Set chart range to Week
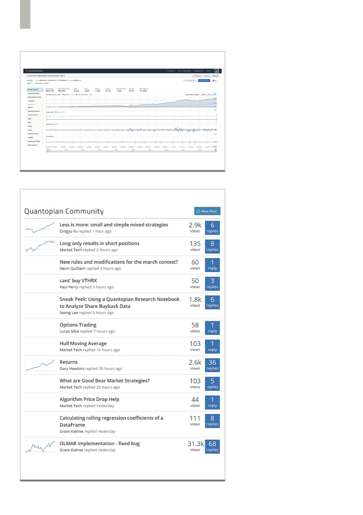The height and width of the screenshot is (515, 363). point(203,94)
